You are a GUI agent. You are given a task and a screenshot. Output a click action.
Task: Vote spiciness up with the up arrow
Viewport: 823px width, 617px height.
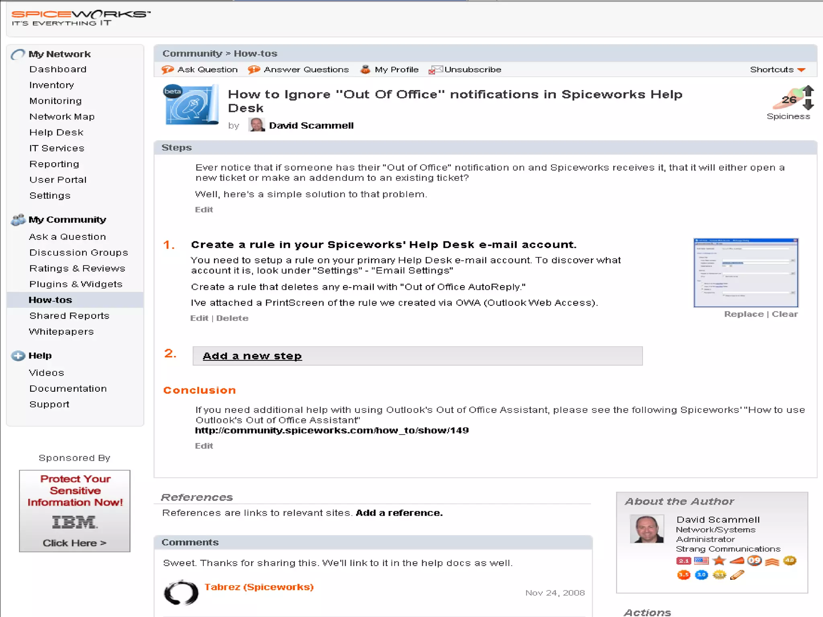click(808, 91)
